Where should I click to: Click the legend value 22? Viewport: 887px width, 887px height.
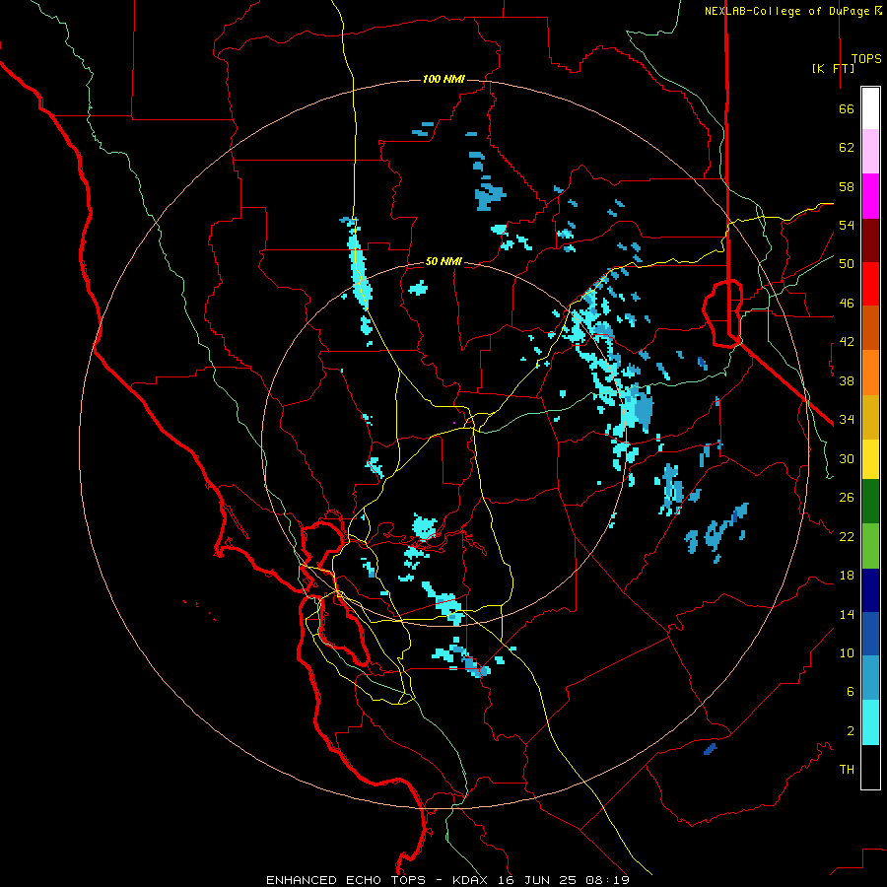[x=847, y=536]
